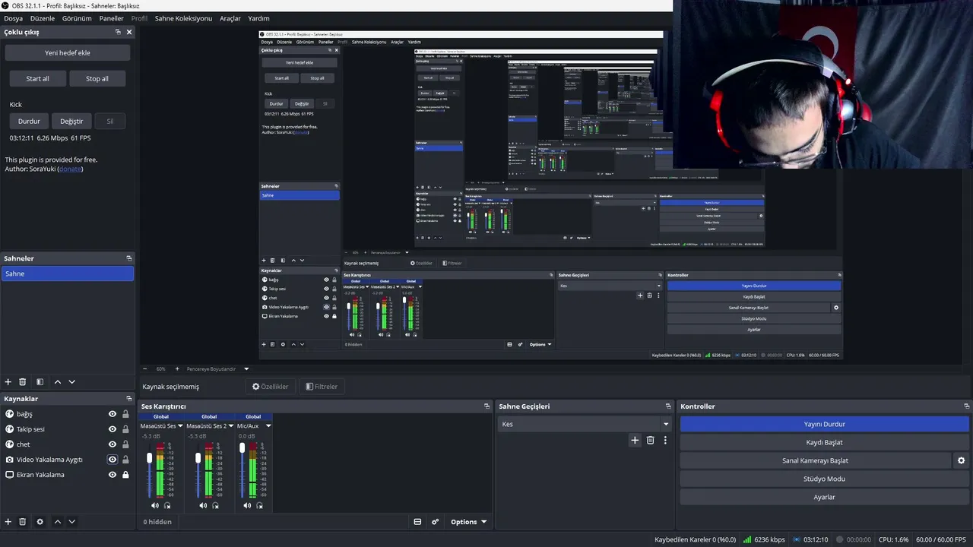The height and width of the screenshot is (547, 973).
Task: Open the Dosya menu
Action: [13, 18]
